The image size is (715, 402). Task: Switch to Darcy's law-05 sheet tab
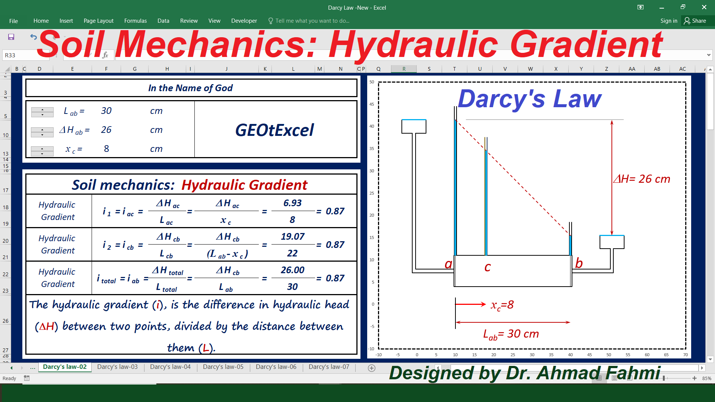click(223, 367)
